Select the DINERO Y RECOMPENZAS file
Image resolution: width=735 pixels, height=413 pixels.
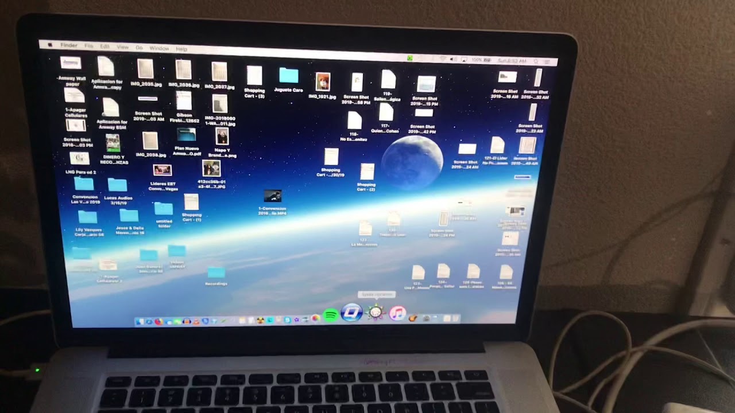[113, 149]
